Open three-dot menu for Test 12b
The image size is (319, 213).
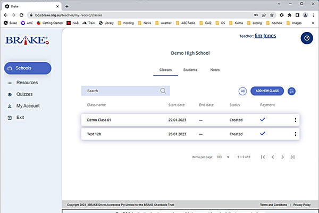296,134
